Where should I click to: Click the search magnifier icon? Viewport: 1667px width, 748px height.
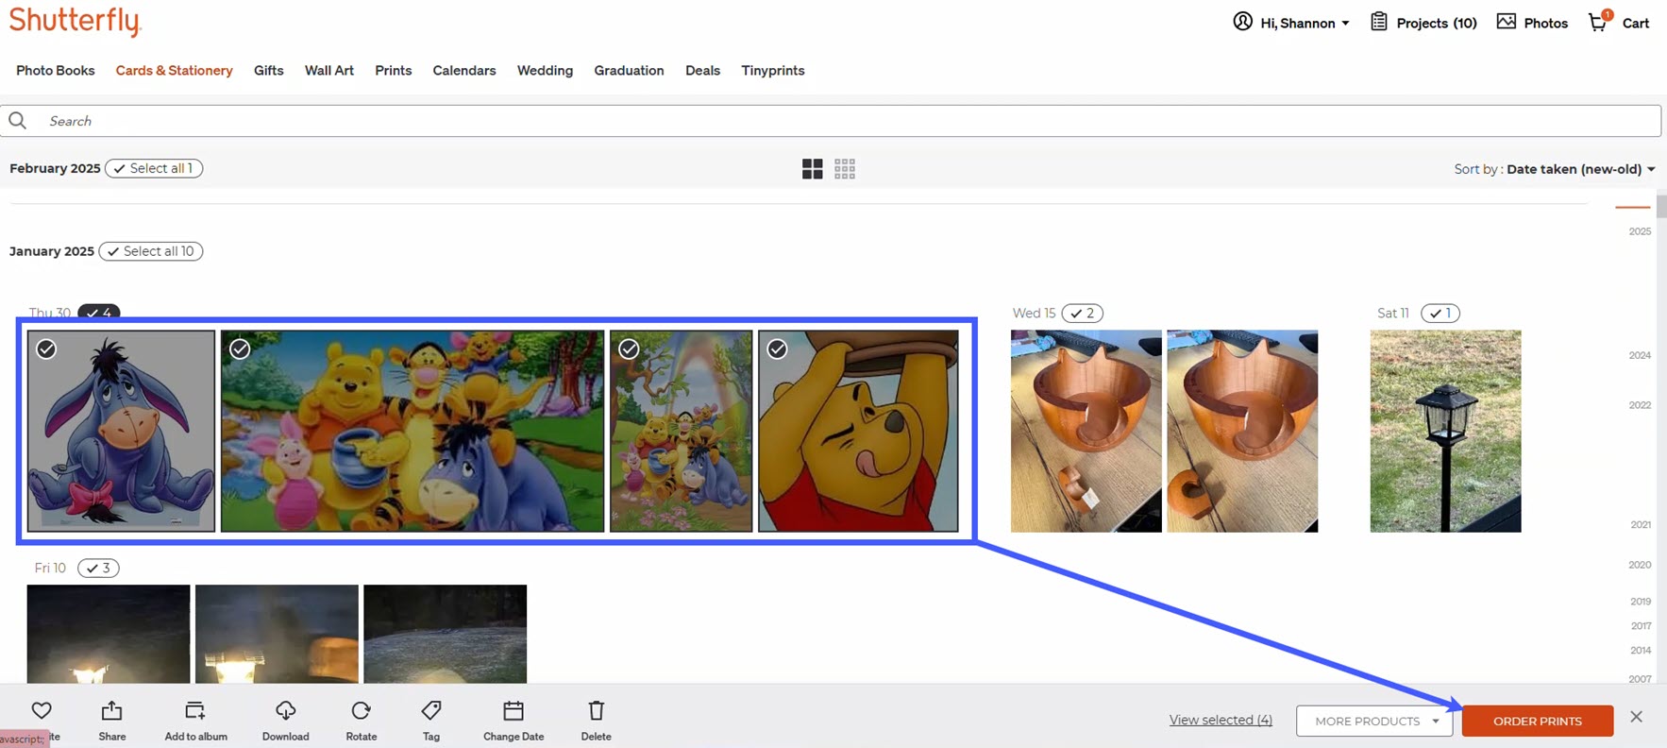tap(18, 121)
